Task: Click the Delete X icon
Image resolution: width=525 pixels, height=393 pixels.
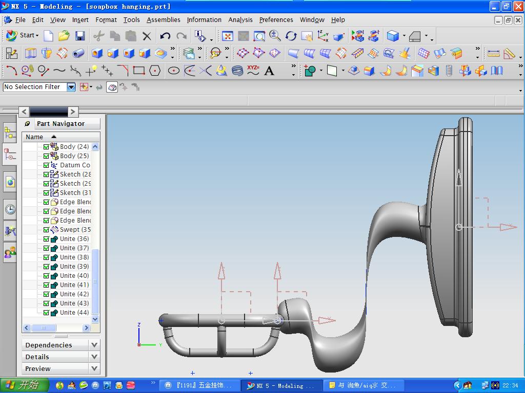Action: tap(147, 36)
